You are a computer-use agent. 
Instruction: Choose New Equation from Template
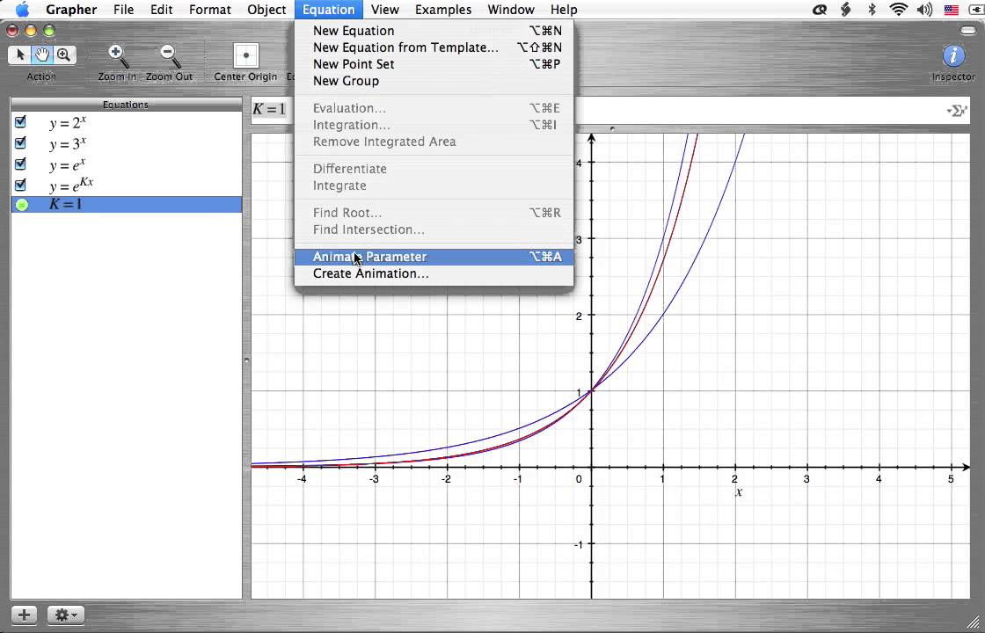click(434, 47)
